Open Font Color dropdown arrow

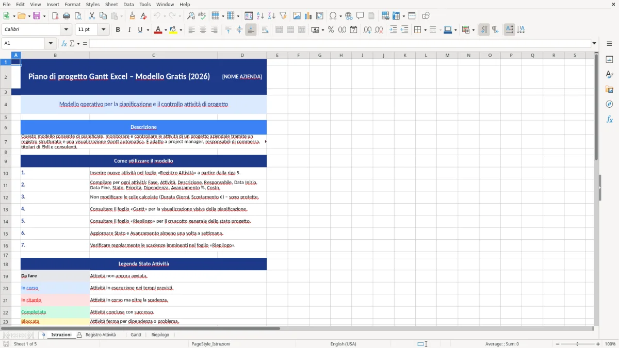click(x=165, y=30)
